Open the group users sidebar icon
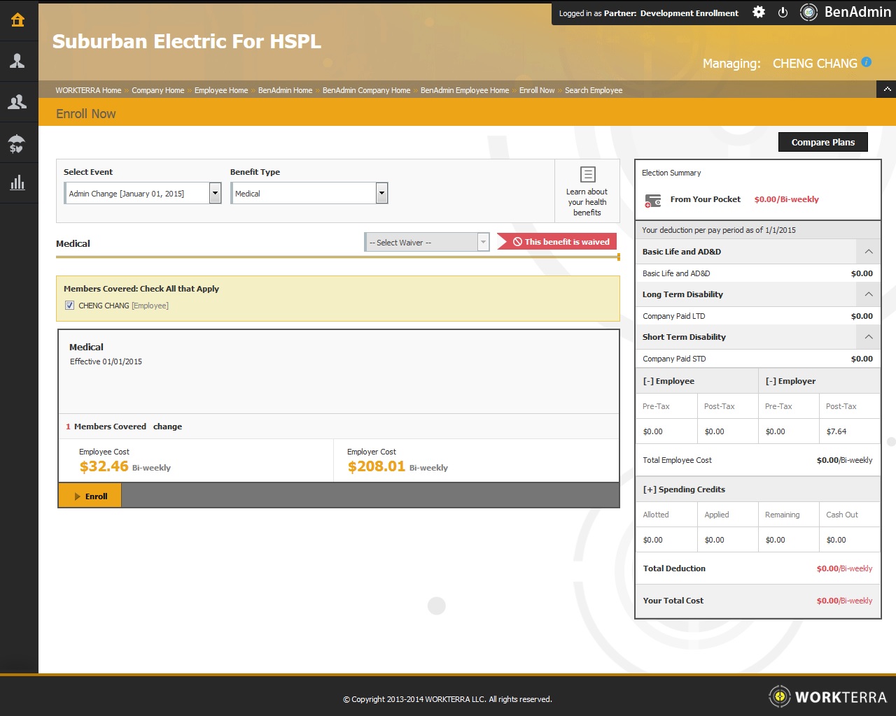 coord(18,102)
